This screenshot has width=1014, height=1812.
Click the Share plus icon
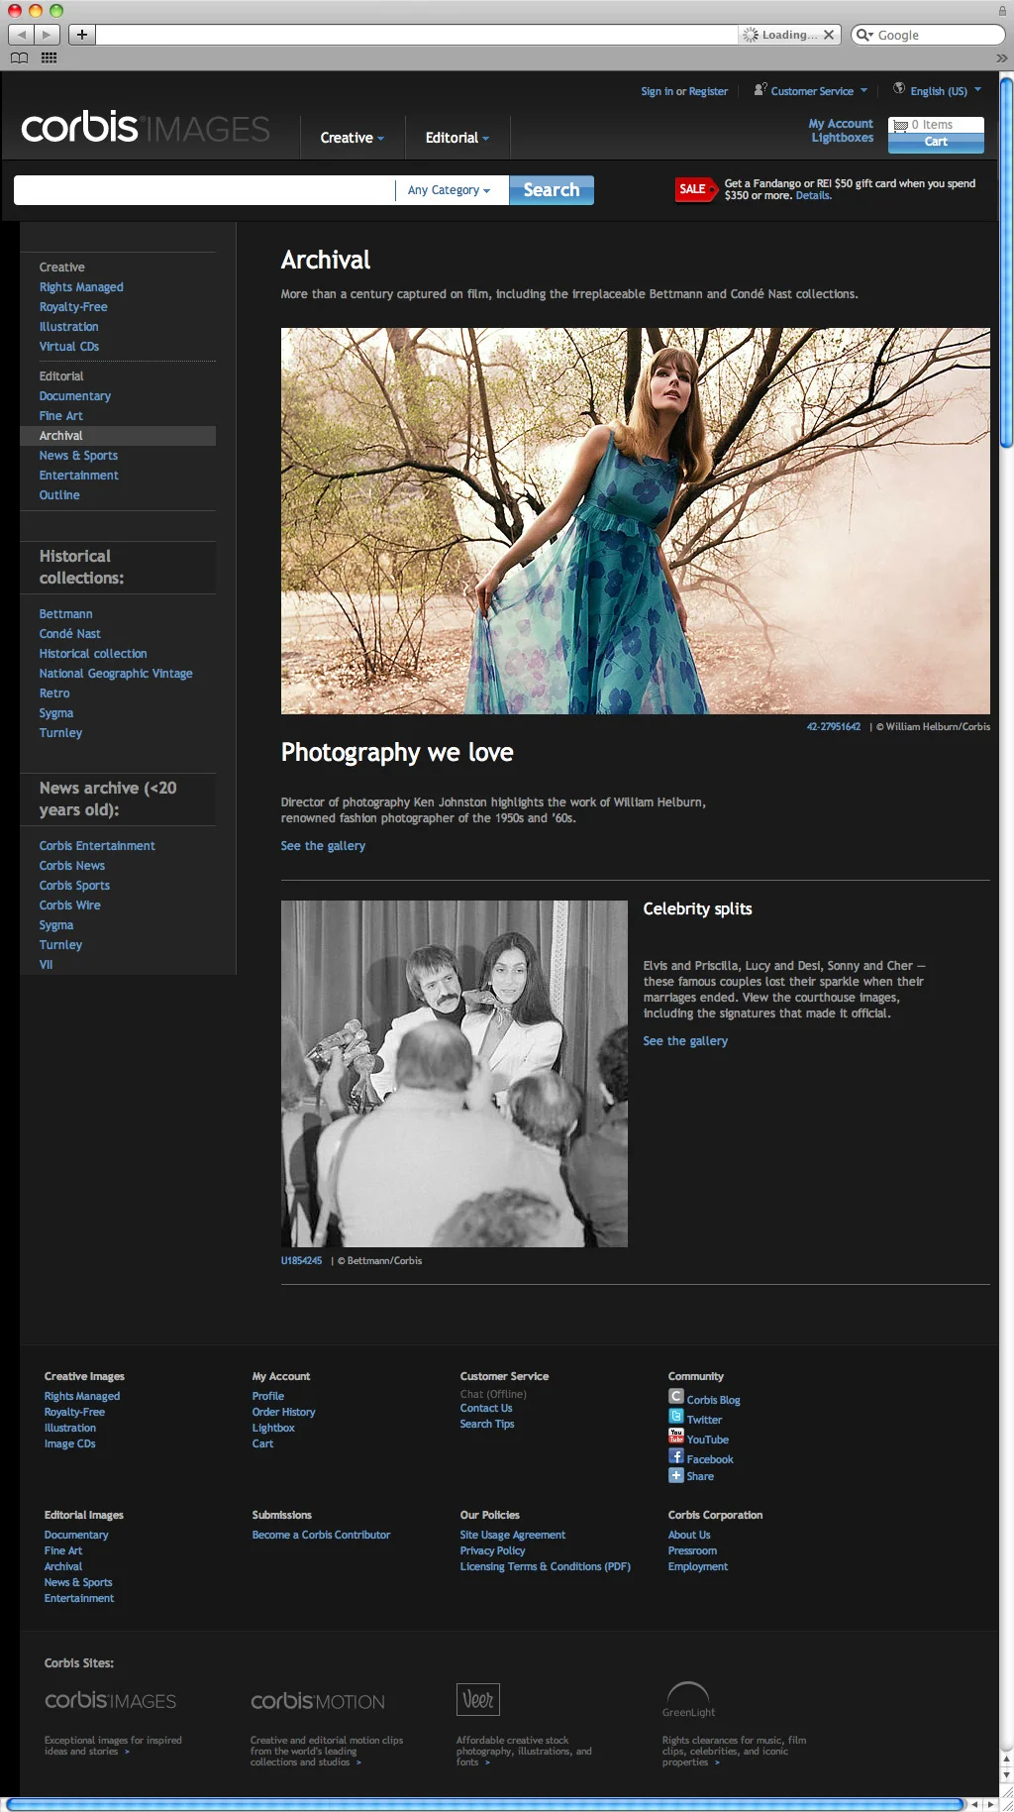coord(676,1475)
